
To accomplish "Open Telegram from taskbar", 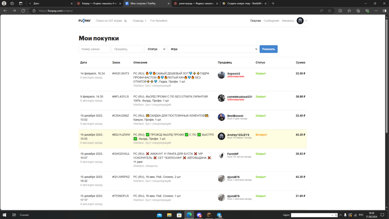I will point(219,215).
